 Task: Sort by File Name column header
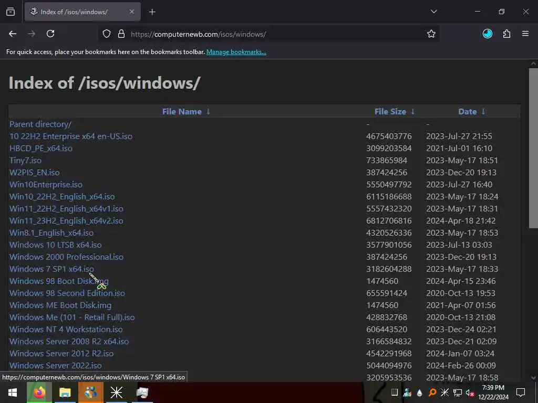tap(182, 112)
